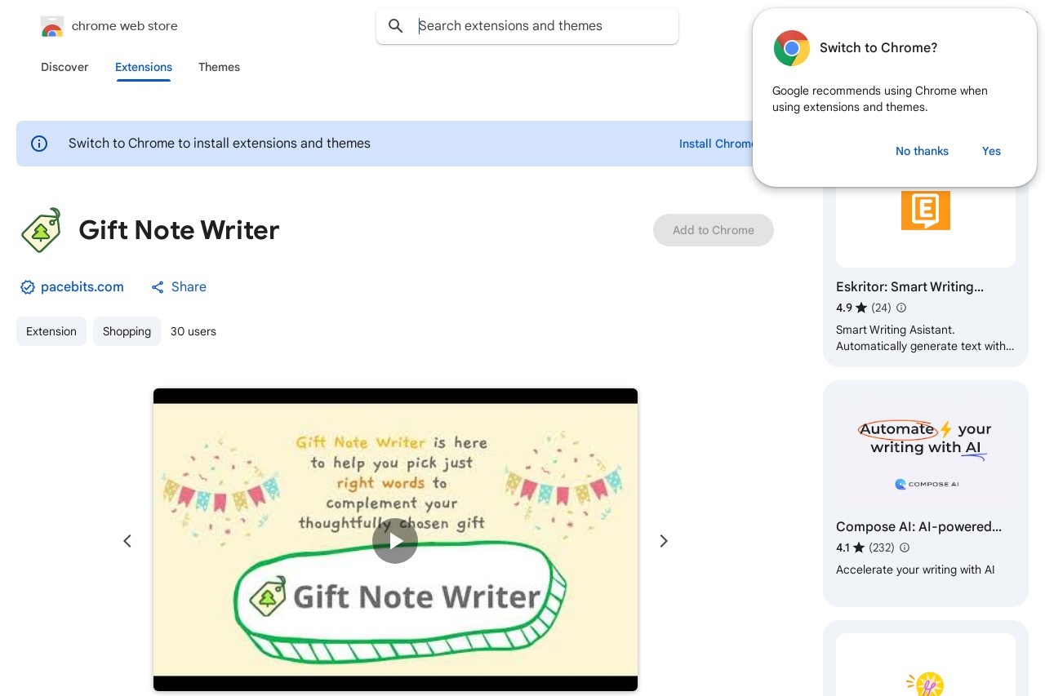Viewport: 1045px width, 696px height.
Task: Click the Switch to Chrome banner message
Action: point(220,144)
